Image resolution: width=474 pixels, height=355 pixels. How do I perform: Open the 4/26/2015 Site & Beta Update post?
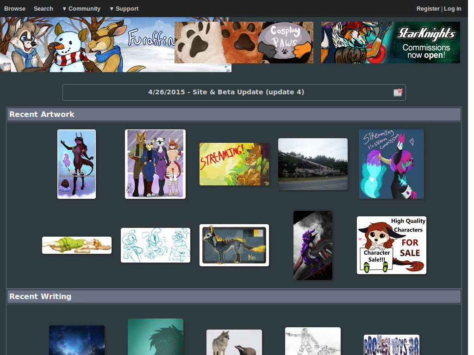[x=226, y=92]
